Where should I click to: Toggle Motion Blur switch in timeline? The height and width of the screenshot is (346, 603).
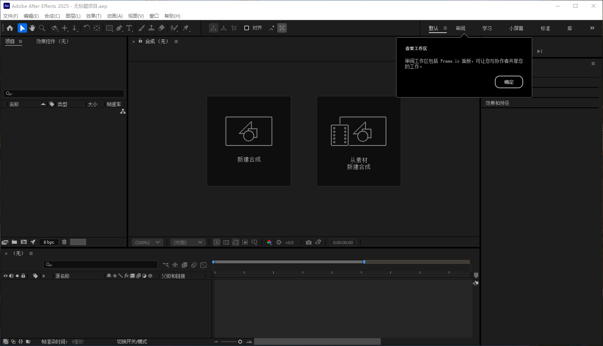click(x=194, y=265)
